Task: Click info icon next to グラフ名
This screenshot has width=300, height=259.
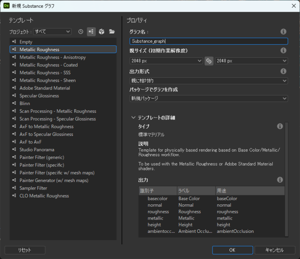Action: (284, 32)
